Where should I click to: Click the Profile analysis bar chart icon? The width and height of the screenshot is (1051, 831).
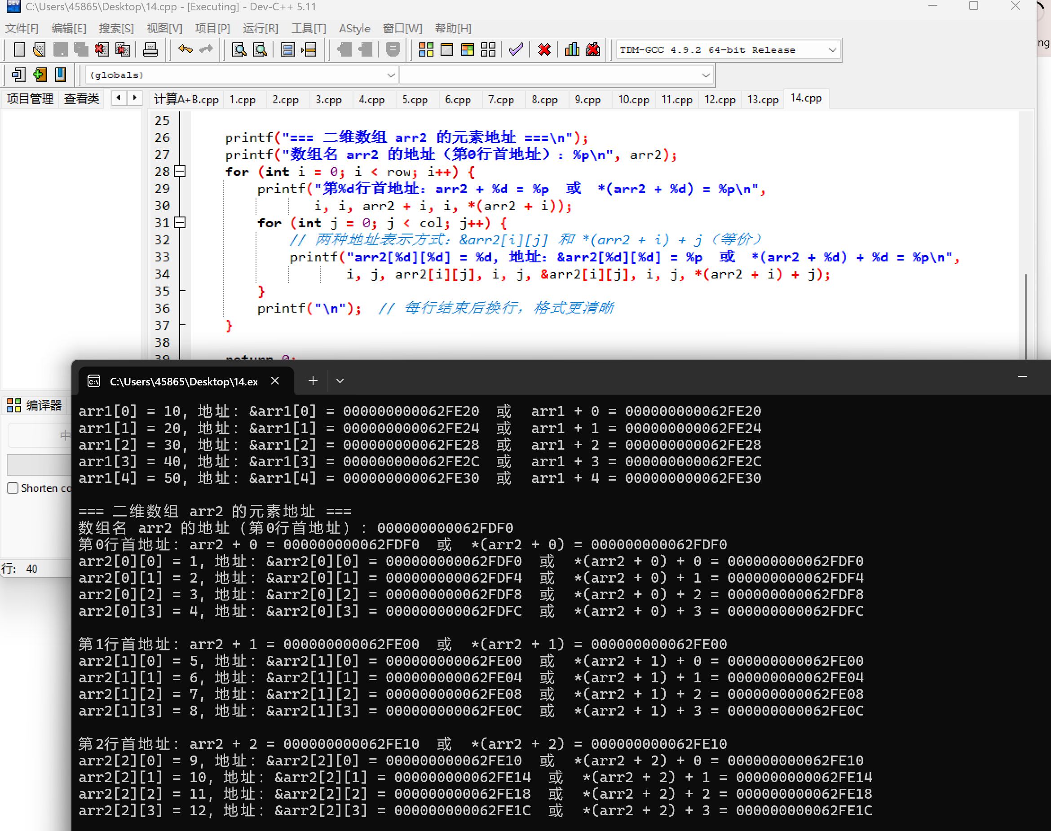coord(572,49)
